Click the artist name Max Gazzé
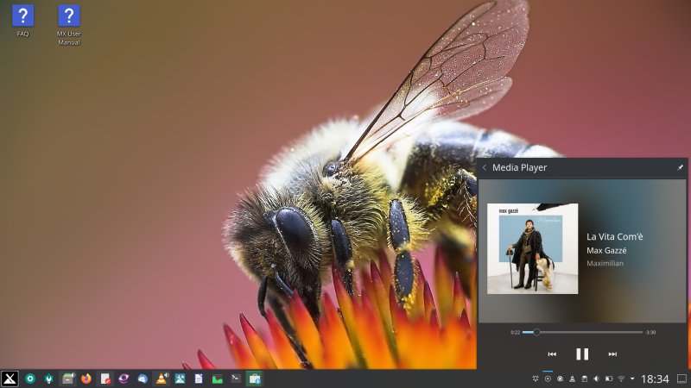The height and width of the screenshot is (388, 691). 606,250
